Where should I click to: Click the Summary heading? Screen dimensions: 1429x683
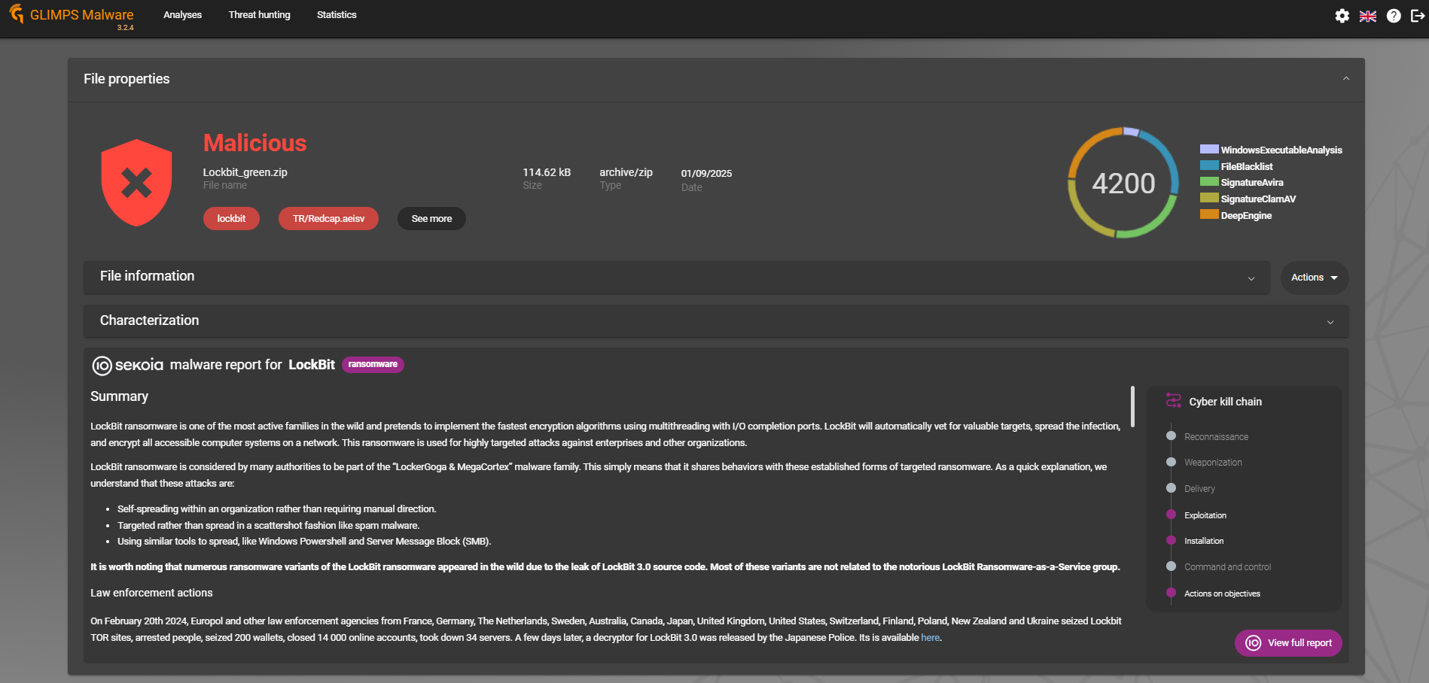119,396
